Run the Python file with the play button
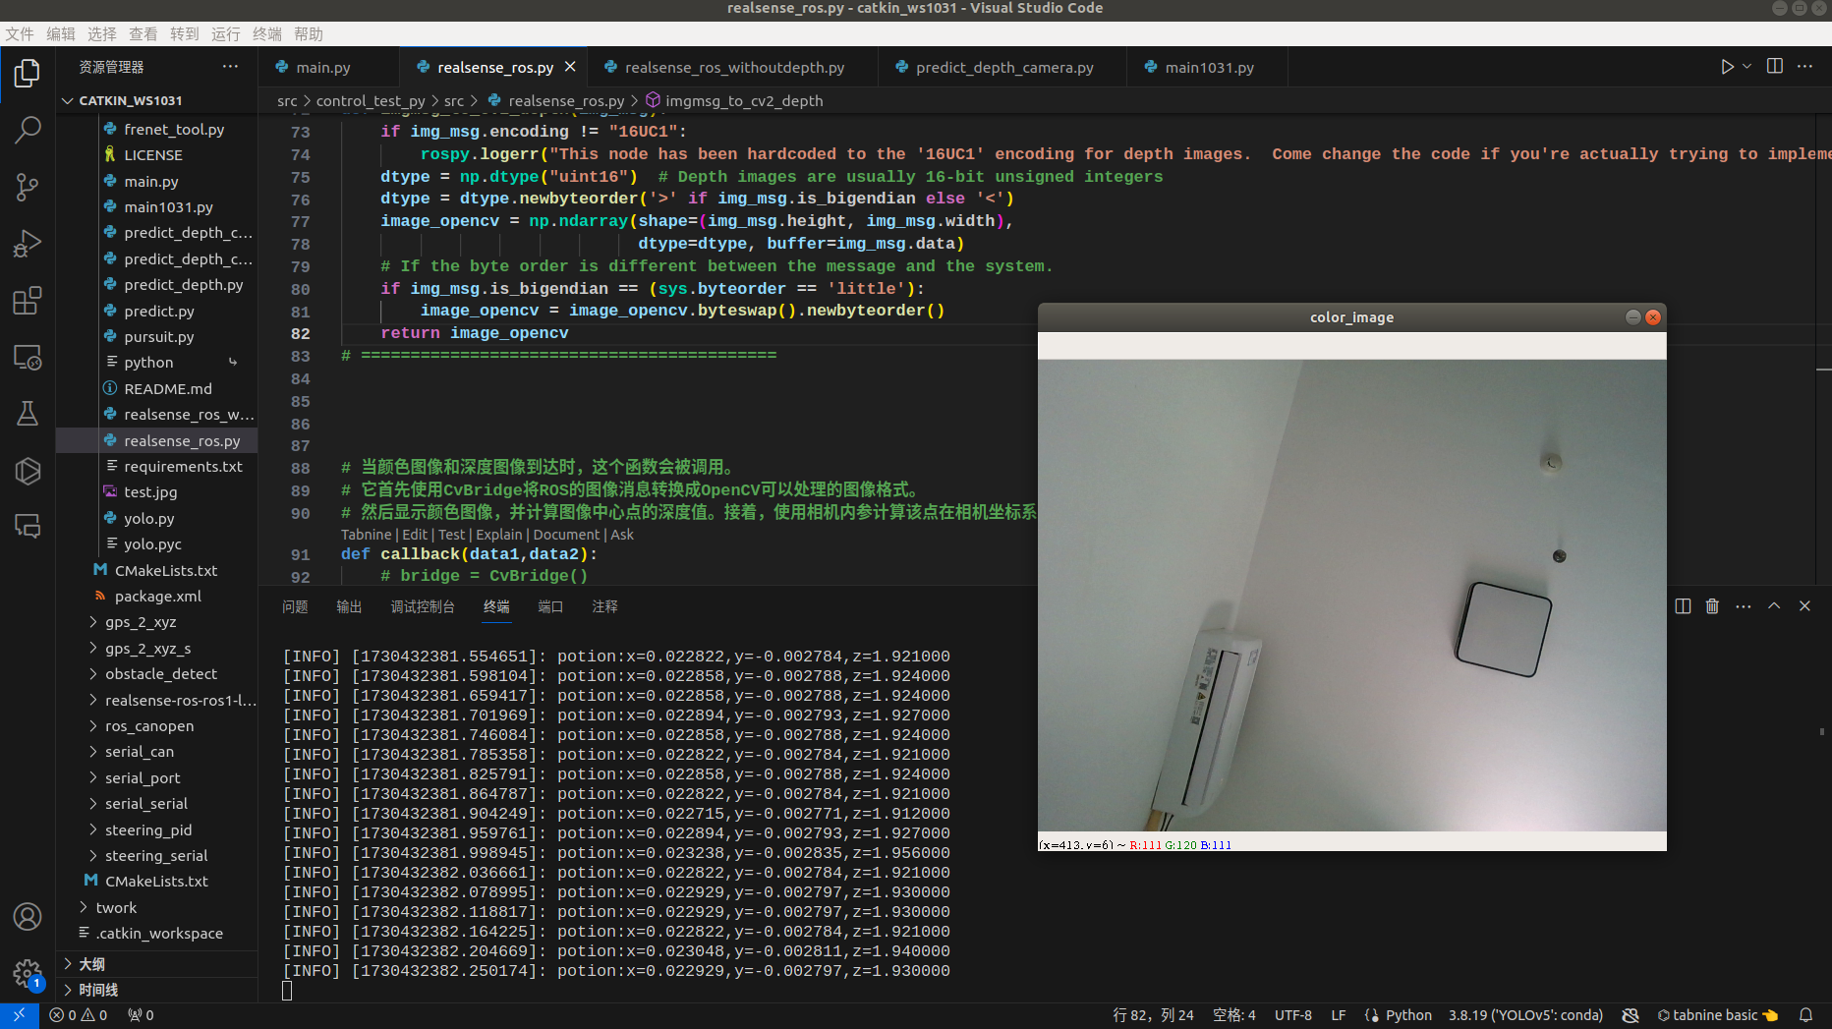 1727,66
